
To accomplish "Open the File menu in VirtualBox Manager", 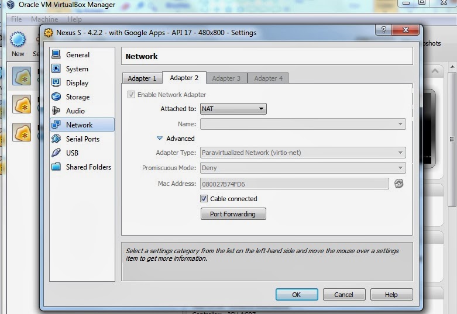I will pyautogui.click(x=16, y=19).
